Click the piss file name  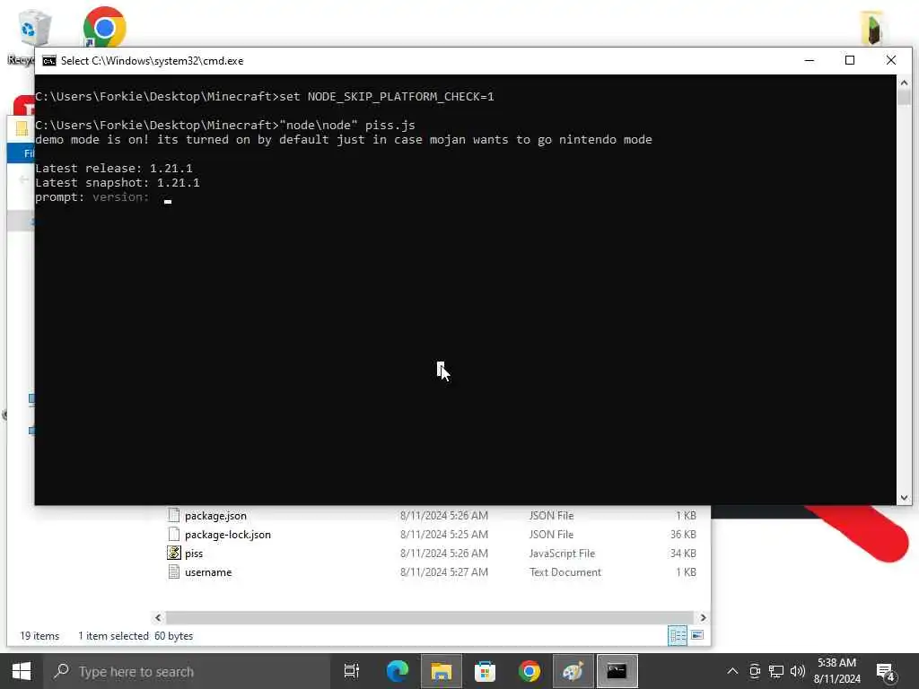click(194, 554)
